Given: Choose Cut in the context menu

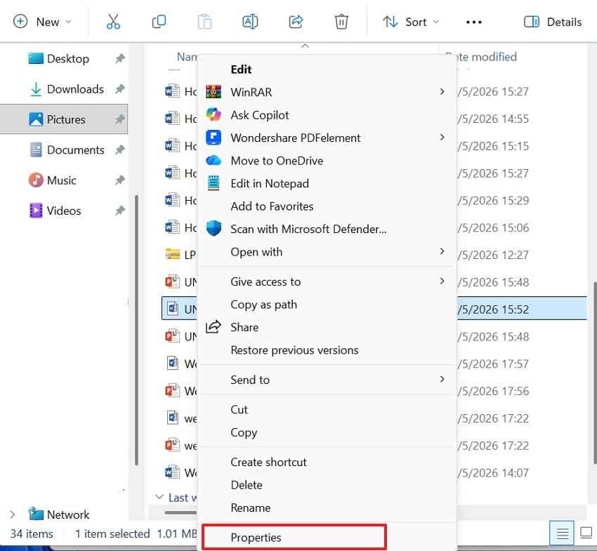Looking at the screenshot, I should click(x=327, y=409).
